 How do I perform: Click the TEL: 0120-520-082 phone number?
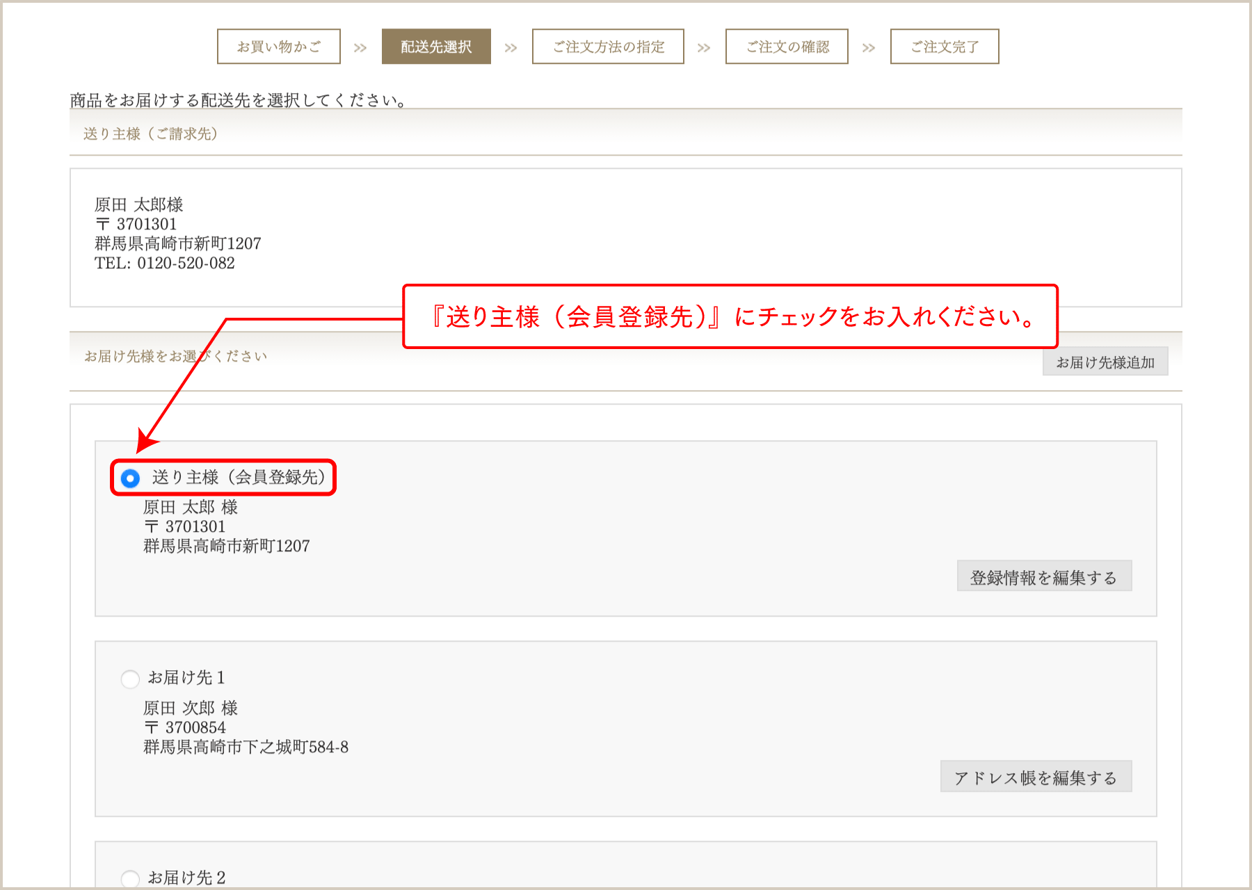[166, 263]
